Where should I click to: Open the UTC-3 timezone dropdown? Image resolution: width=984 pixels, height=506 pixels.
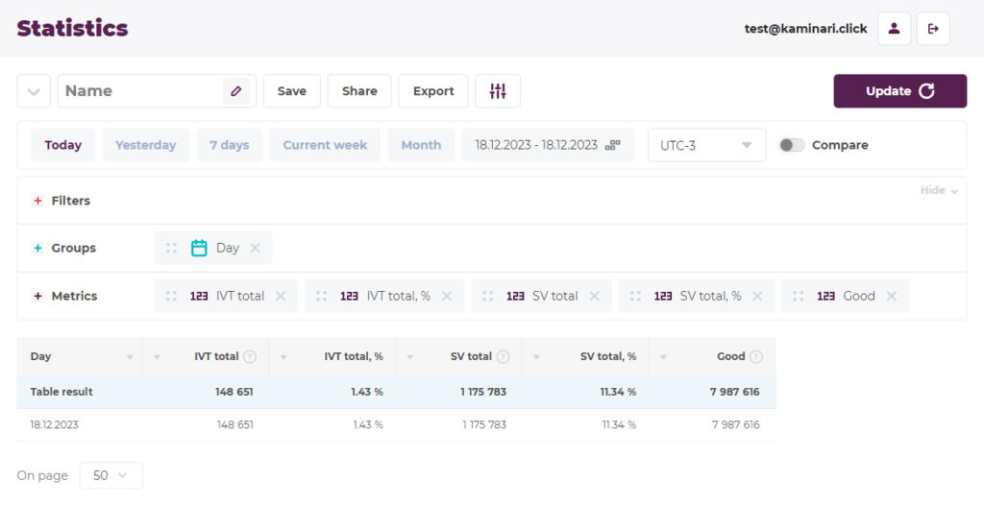pyautogui.click(x=706, y=145)
